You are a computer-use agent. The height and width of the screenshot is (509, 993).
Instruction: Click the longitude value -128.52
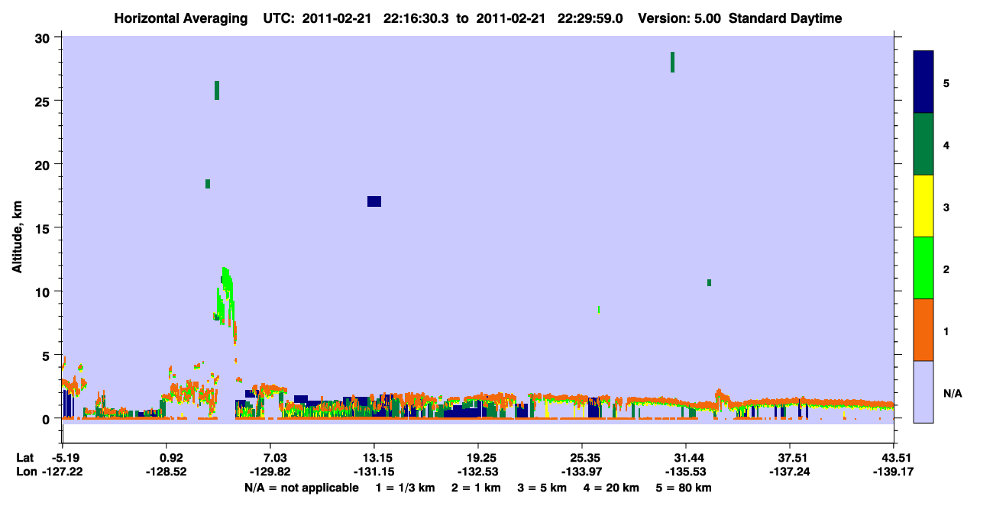[x=167, y=472]
